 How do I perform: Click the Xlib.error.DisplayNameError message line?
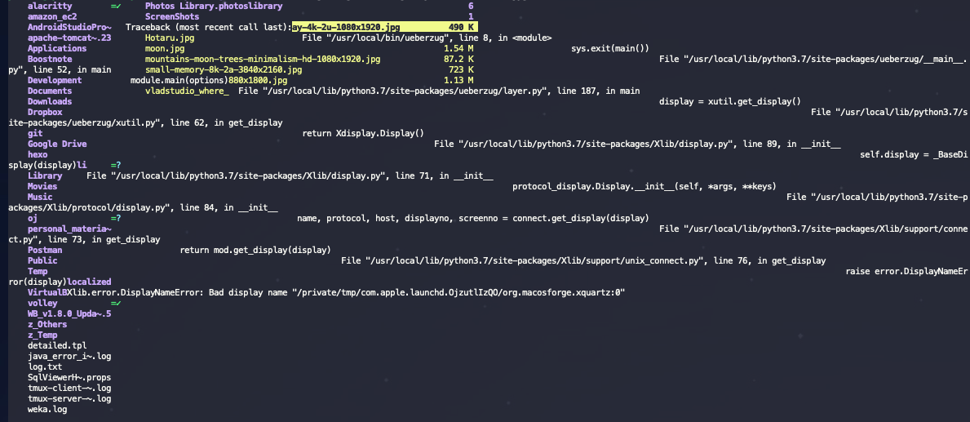[x=347, y=293]
